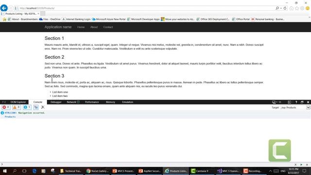The width and height of the screenshot is (311, 175).
Task: Click the address bar search magnifier icon
Action: click(x=277, y=8)
